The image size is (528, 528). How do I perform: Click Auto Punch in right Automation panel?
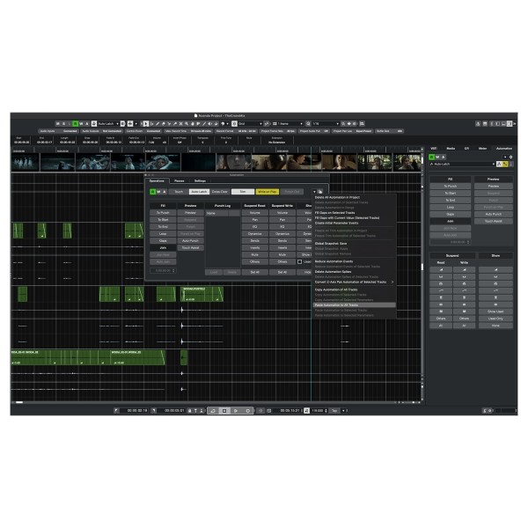click(494, 214)
